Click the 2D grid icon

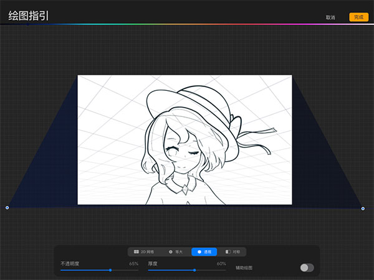coord(137,252)
